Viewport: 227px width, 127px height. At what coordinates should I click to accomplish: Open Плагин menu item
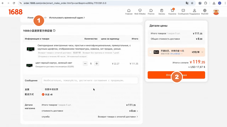click(x=151, y=12)
